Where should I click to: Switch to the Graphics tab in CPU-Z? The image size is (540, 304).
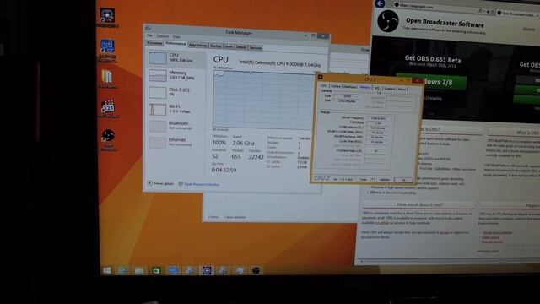click(x=389, y=89)
